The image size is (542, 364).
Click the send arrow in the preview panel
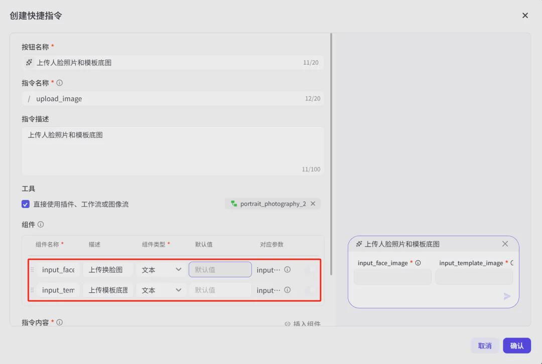coord(507,296)
